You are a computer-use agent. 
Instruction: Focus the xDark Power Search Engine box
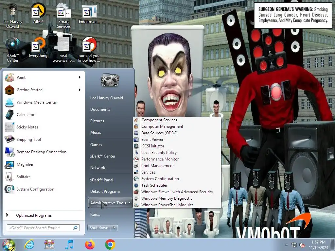tap(43, 228)
